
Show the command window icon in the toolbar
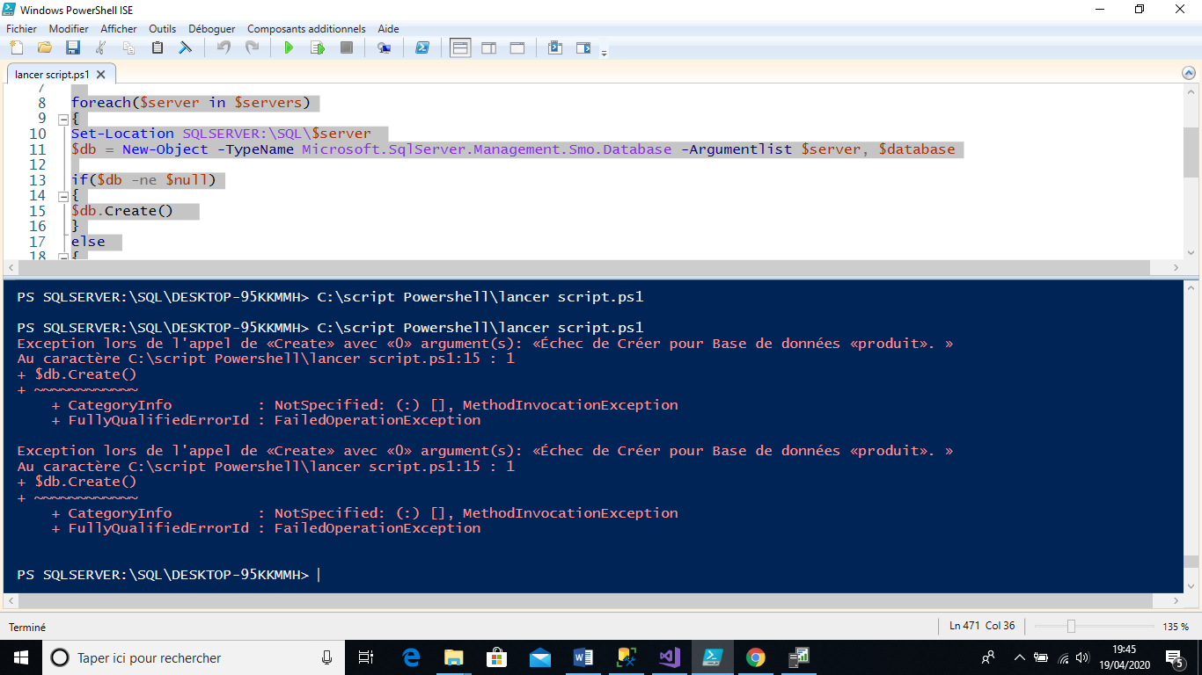click(x=555, y=47)
